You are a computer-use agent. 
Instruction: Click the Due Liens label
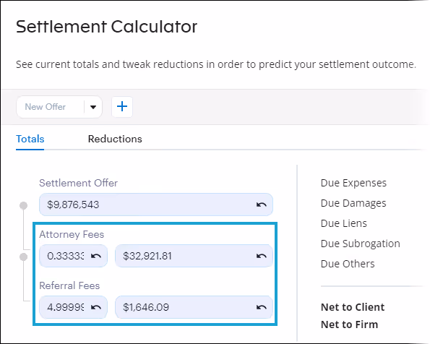tap(343, 223)
